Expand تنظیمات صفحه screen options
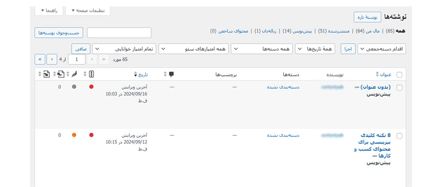The height and width of the screenshot is (187, 442). [x=88, y=11]
